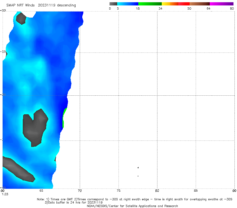Click the heart-shaped gray low-wind area
This screenshot has width=237, height=208.
click(35, 127)
